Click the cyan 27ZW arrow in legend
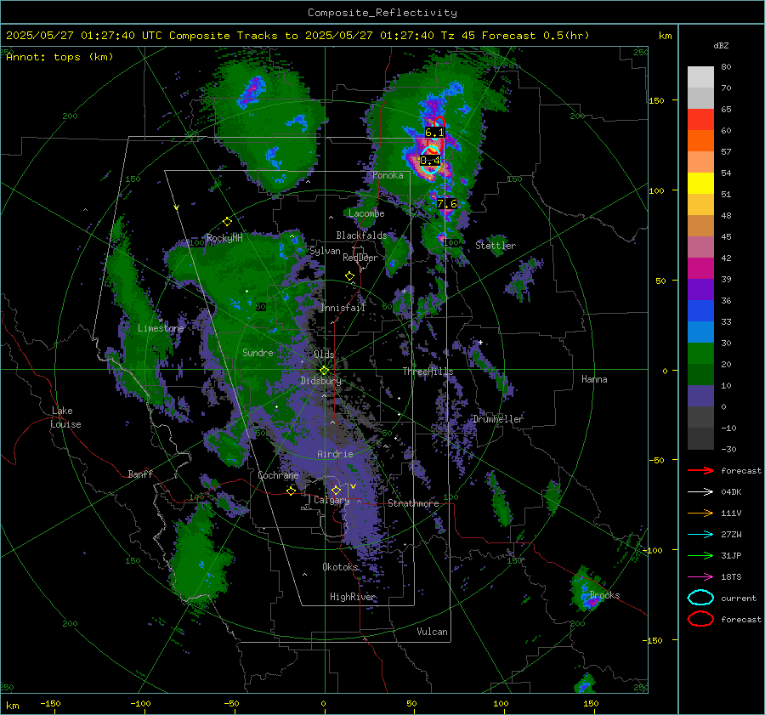Screen dimensions: 765x715 pyautogui.click(x=700, y=535)
